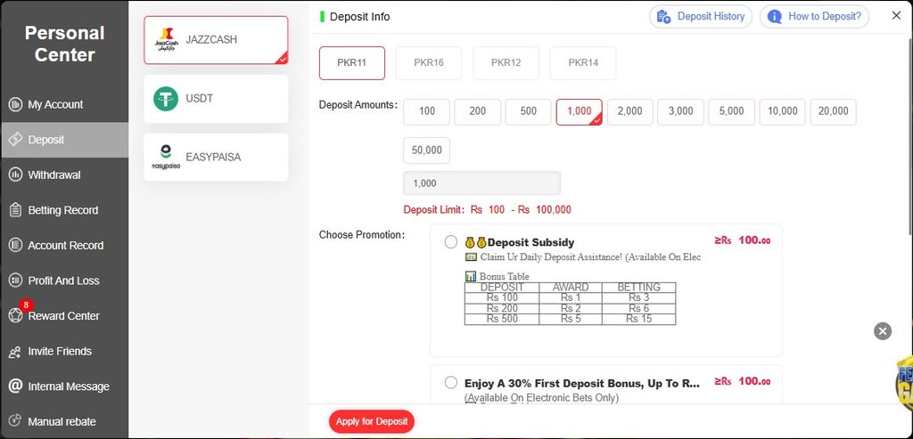
Task: Dismiss the floating banner with gray X
Action: point(883,331)
